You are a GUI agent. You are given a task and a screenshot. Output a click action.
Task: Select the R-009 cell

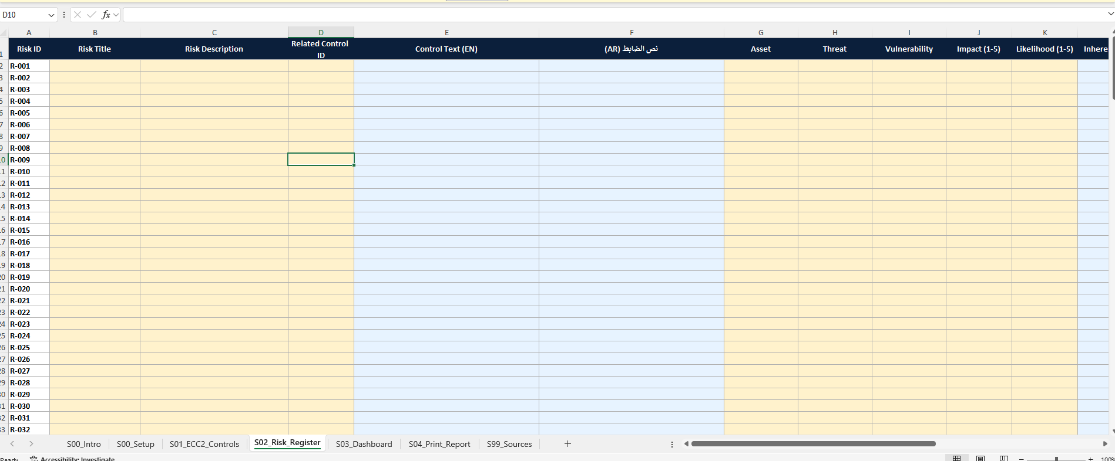(29, 160)
